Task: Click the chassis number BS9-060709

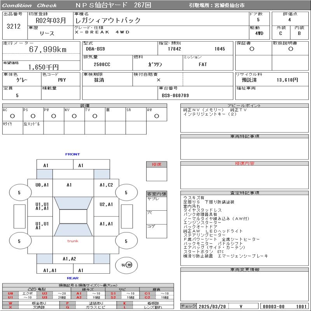Action: pos(175,95)
